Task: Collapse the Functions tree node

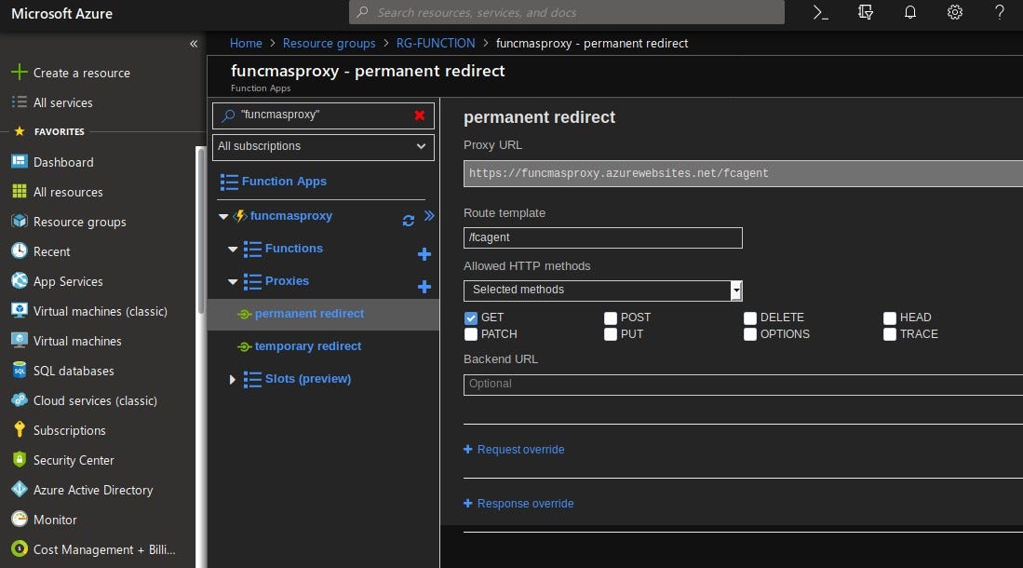Action: click(233, 249)
